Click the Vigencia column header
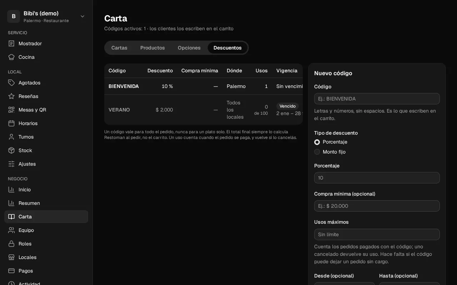This screenshot has height=285, width=457. click(x=287, y=71)
